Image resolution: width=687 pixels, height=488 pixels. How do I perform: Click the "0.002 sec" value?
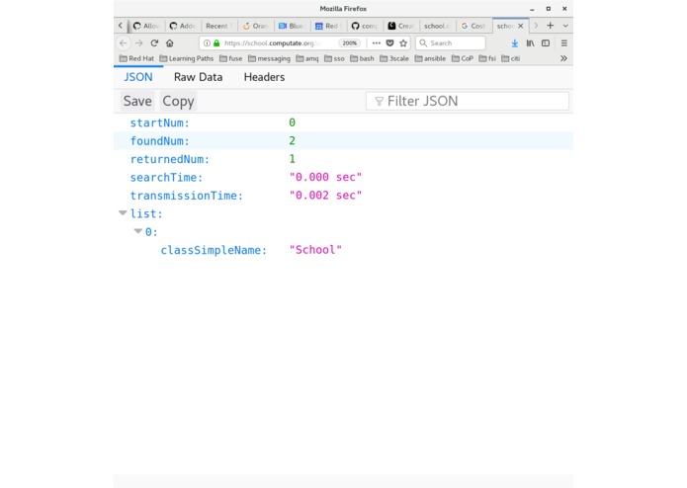pos(325,196)
